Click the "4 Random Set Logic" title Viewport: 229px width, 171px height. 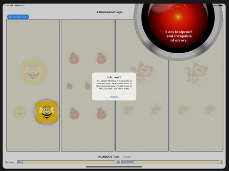(x=109, y=12)
